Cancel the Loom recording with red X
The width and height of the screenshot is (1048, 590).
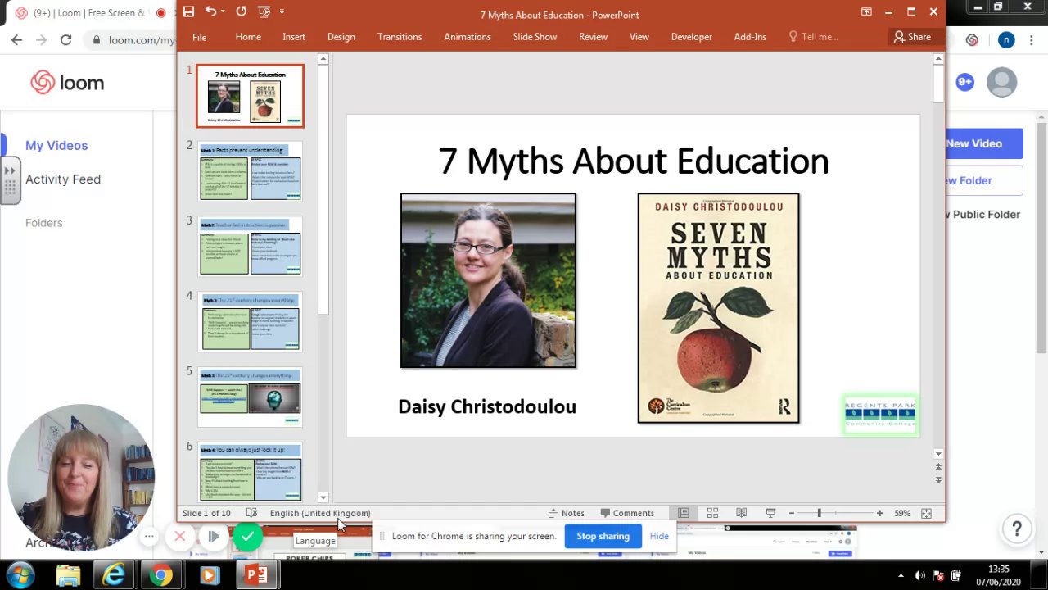180,537
